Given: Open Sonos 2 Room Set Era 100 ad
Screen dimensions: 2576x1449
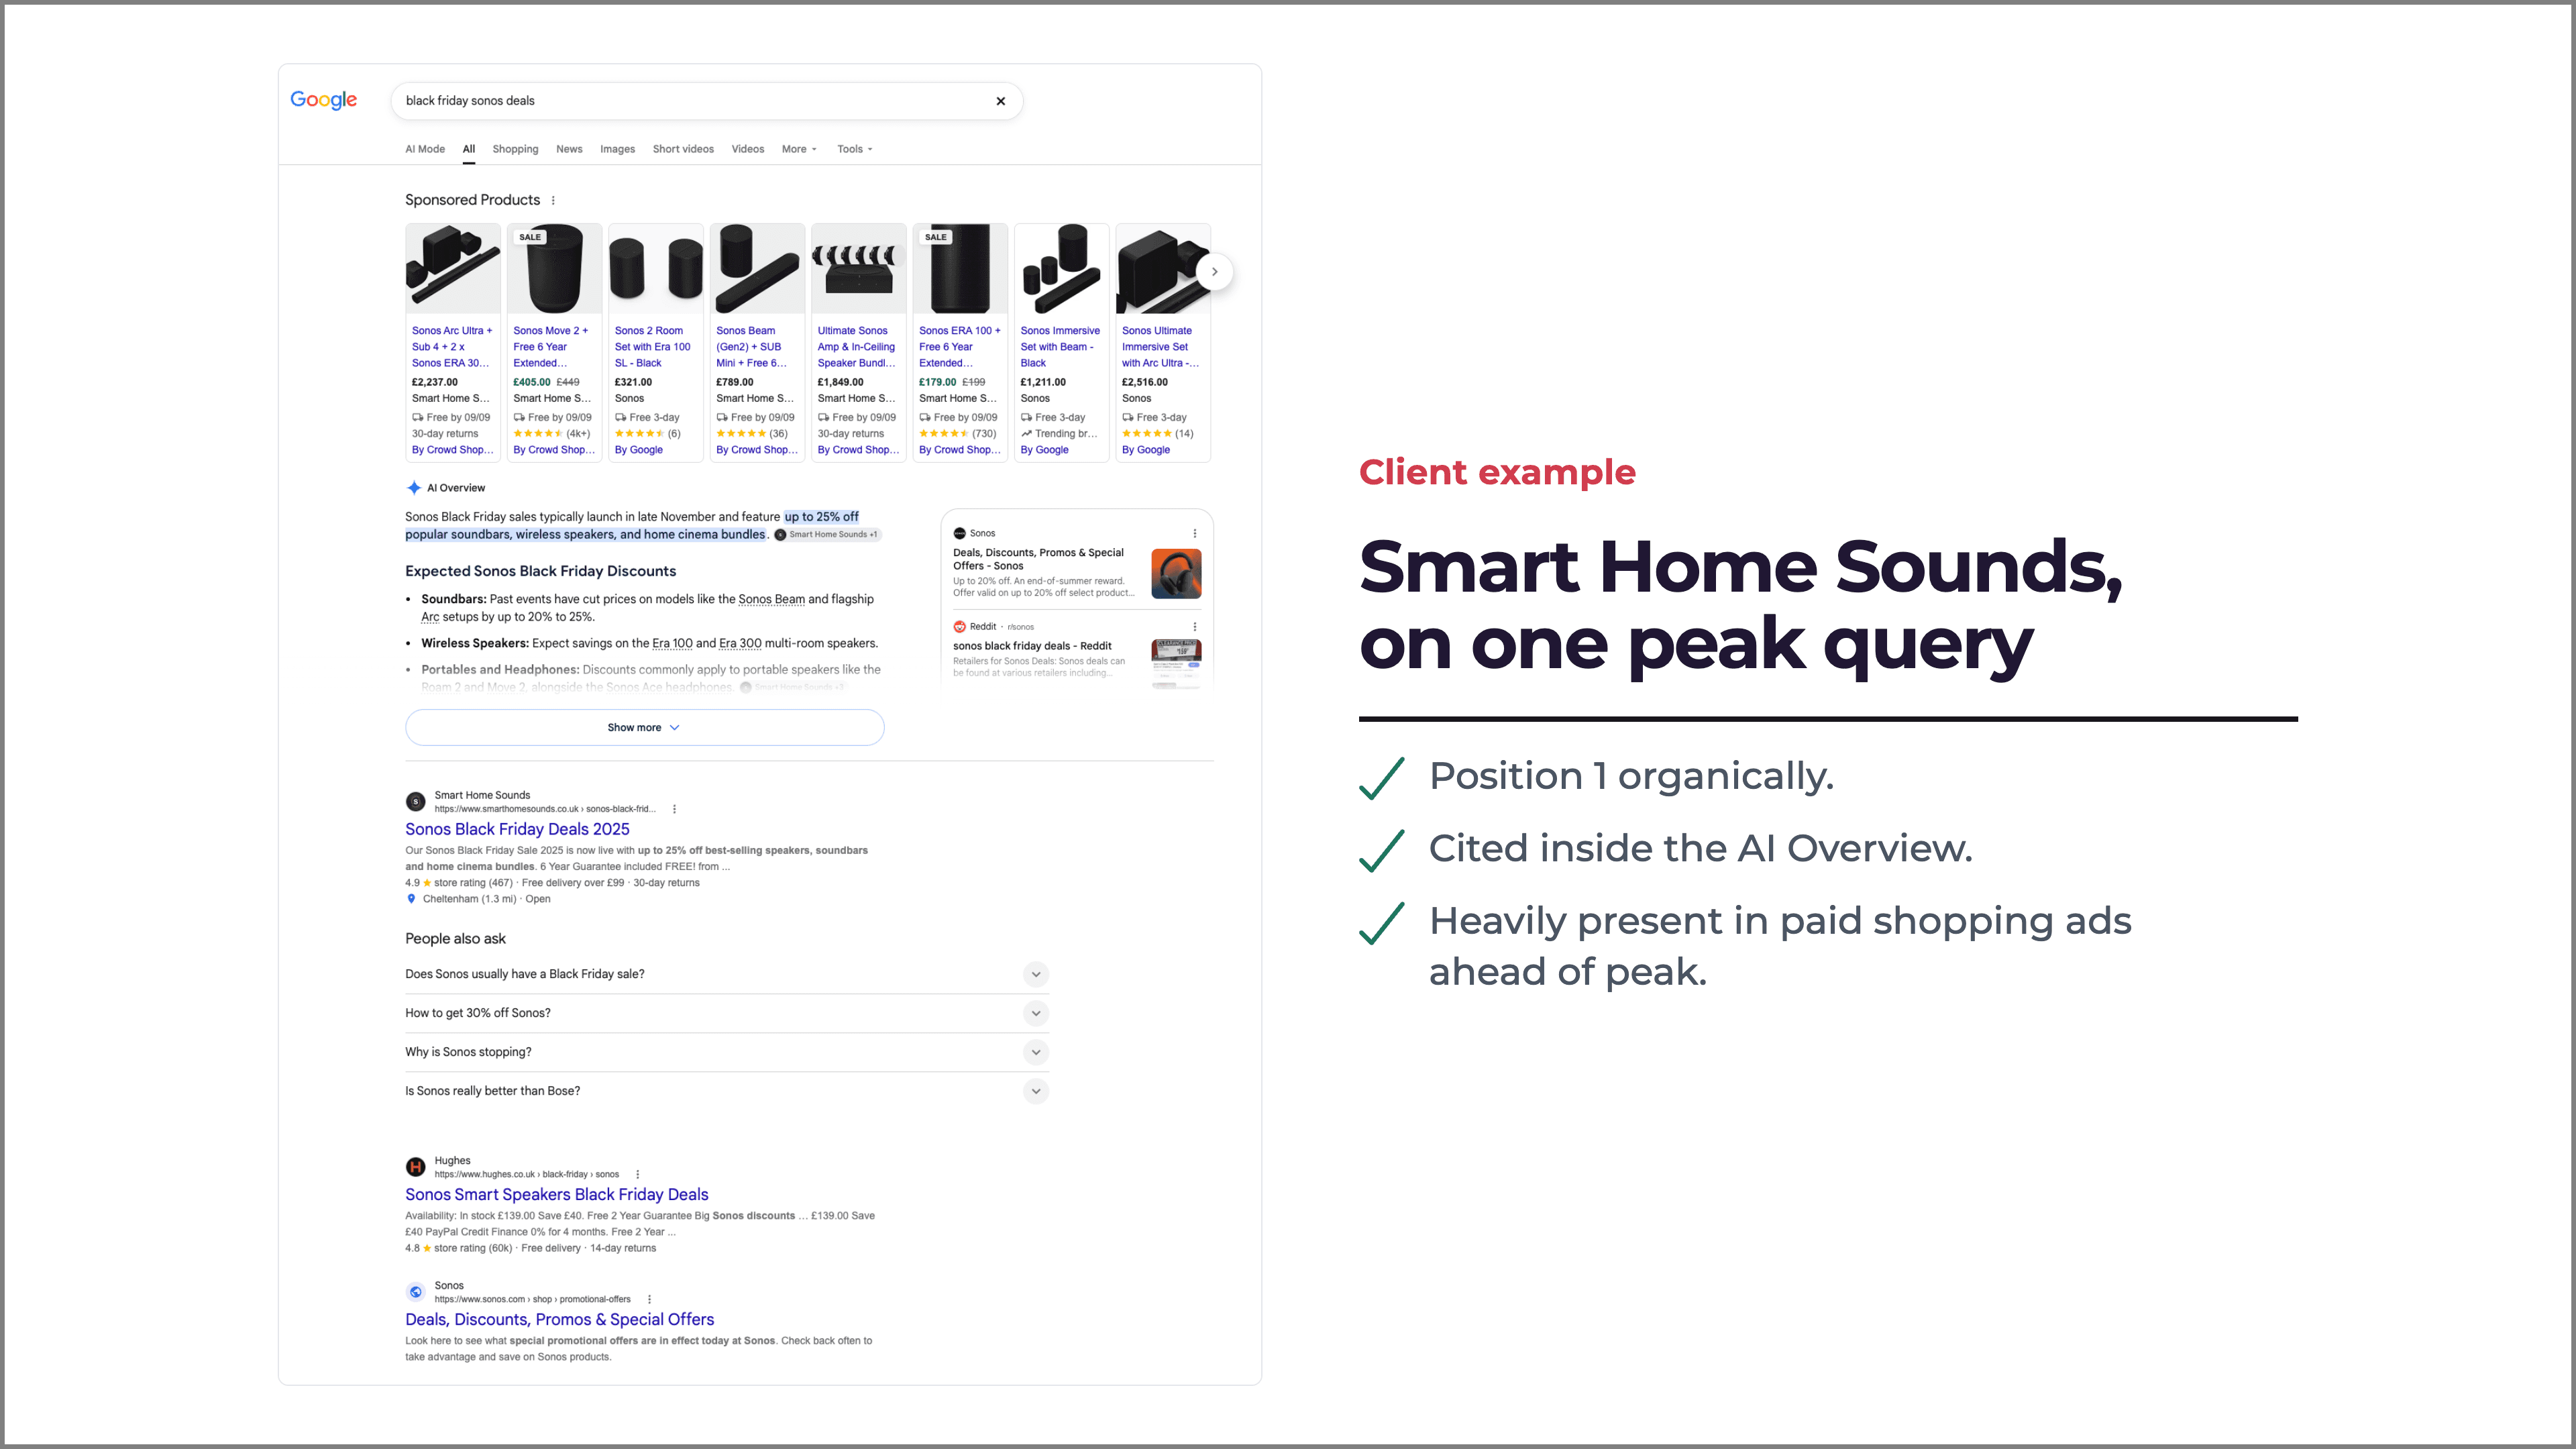Looking at the screenshot, I should point(653,347).
